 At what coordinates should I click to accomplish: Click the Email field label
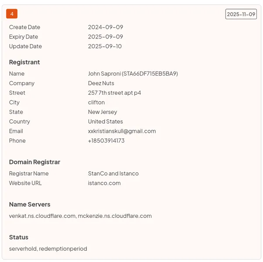tap(16, 131)
